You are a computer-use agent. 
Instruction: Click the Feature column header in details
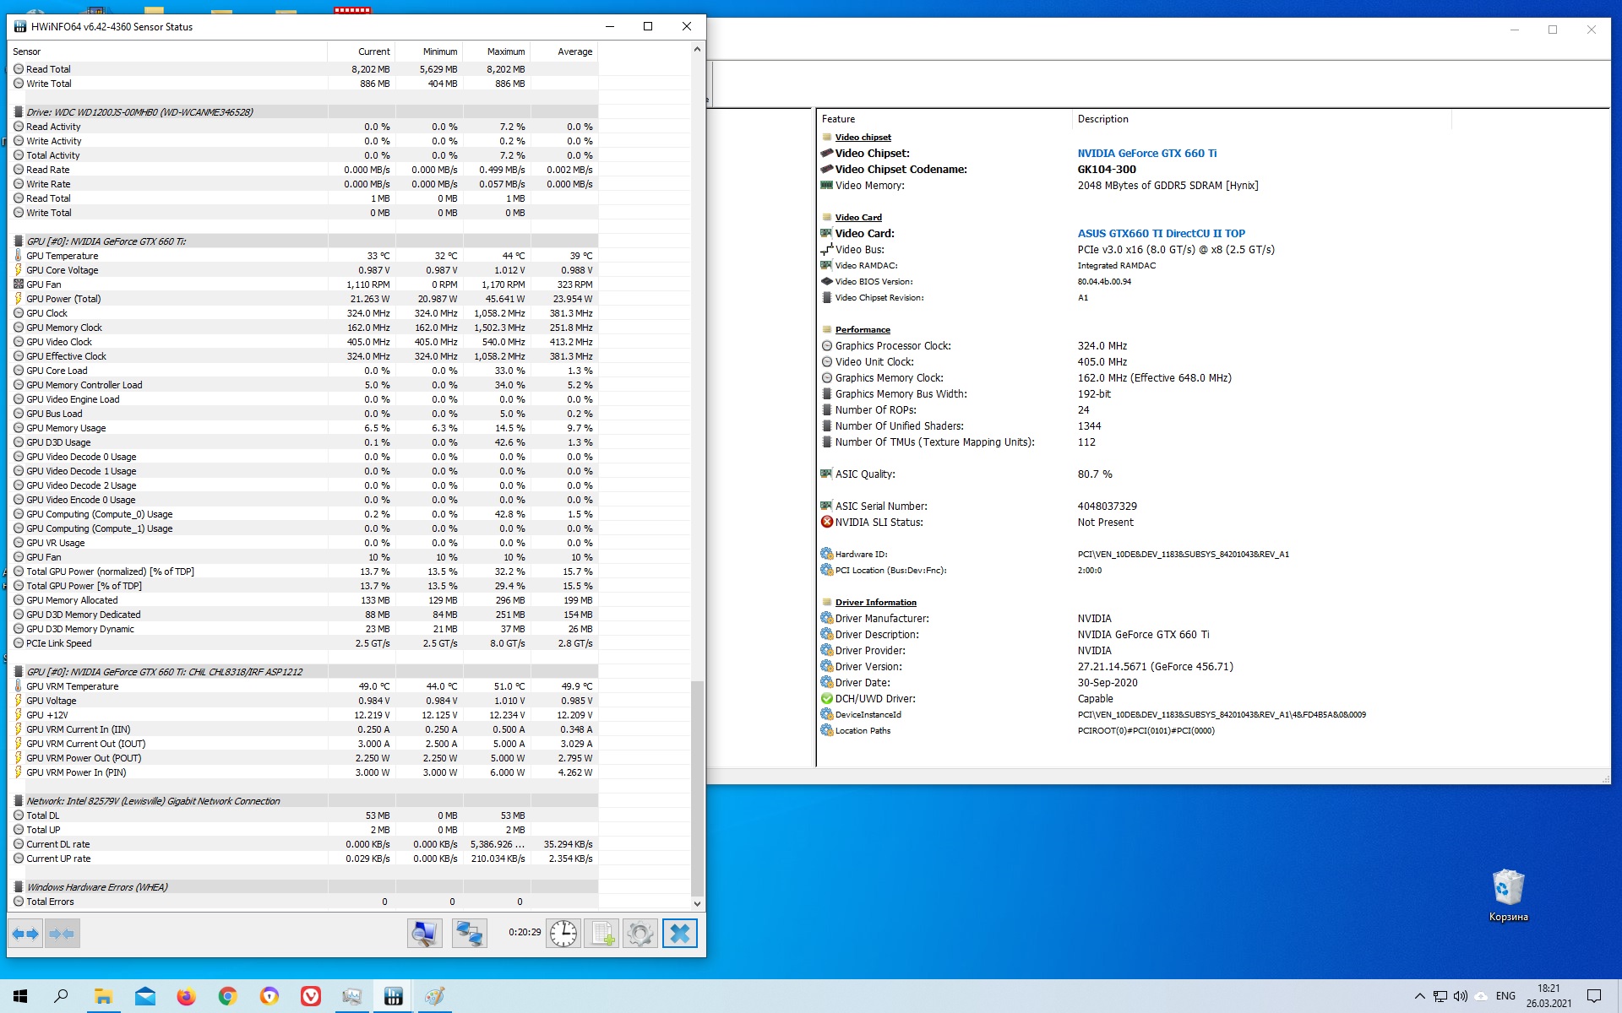click(838, 119)
